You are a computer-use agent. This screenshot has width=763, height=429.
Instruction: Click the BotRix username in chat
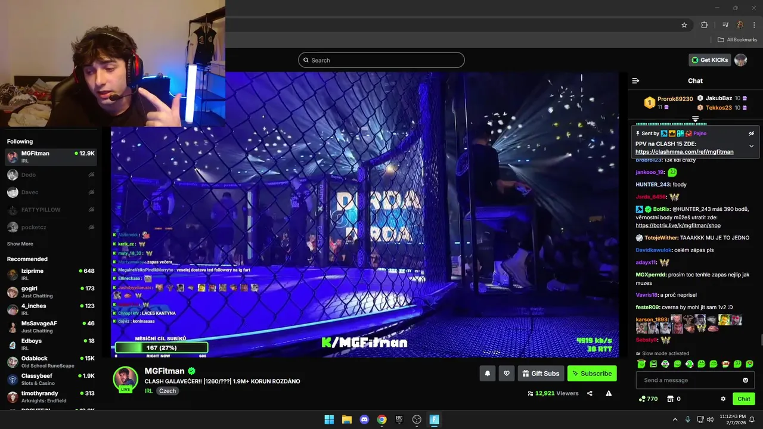tap(662, 209)
